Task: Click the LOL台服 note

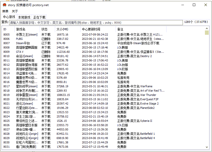Action: tap(122, 65)
